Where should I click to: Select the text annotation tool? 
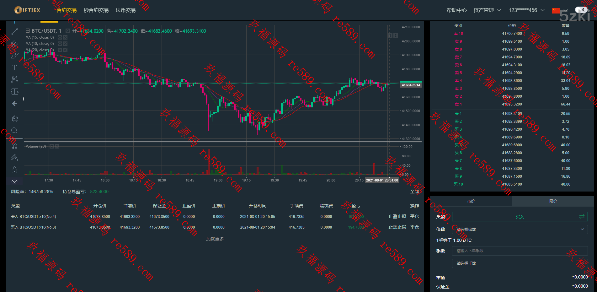pyautogui.click(x=14, y=68)
